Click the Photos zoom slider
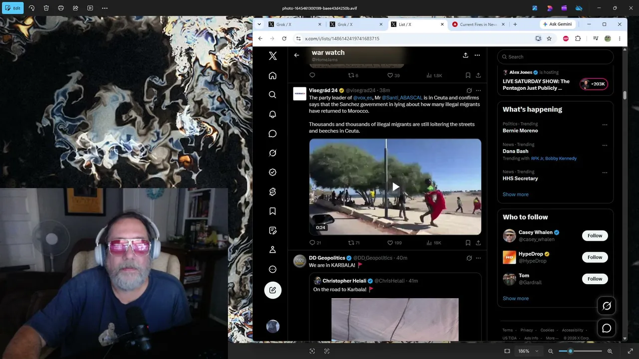This screenshot has height=359, width=639. click(580, 351)
